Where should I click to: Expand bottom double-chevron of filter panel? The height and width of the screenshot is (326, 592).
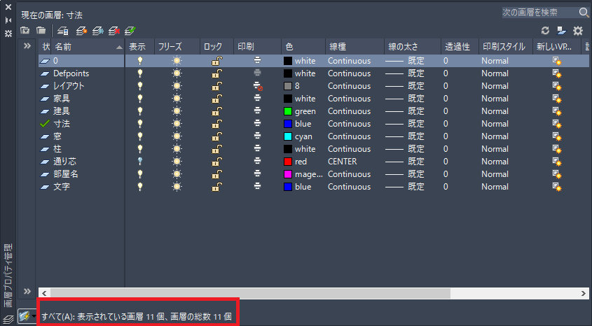[27, 291]
